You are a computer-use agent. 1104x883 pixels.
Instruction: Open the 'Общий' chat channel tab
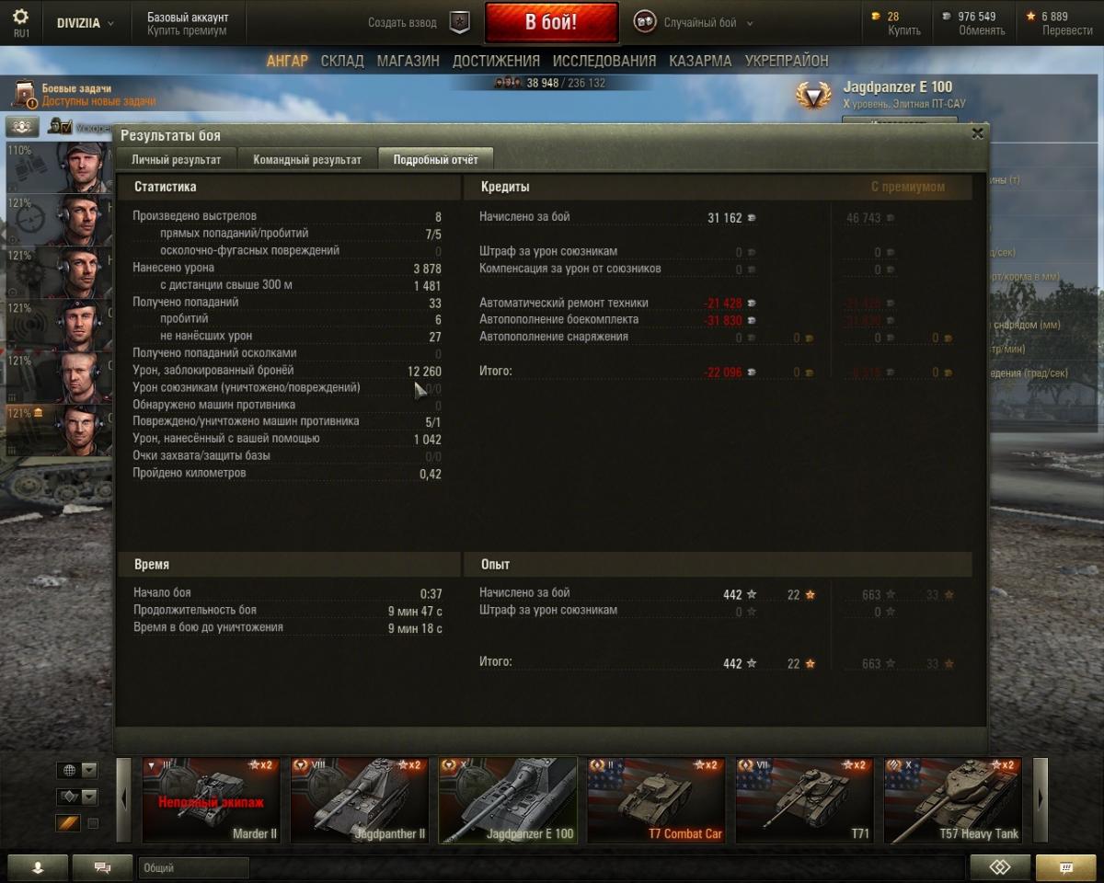tap(193, 867)
